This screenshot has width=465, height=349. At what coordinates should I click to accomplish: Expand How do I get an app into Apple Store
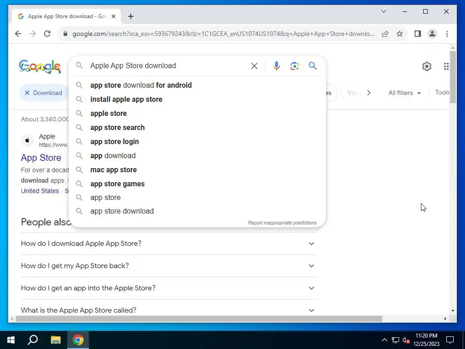[x=169, y=288]
